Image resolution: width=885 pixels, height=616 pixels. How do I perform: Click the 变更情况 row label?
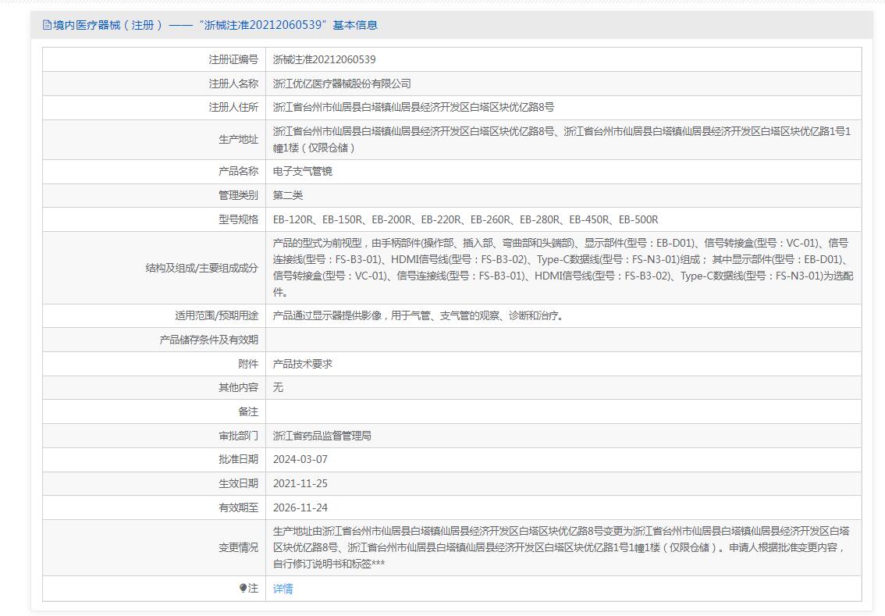tap(238, 547)
